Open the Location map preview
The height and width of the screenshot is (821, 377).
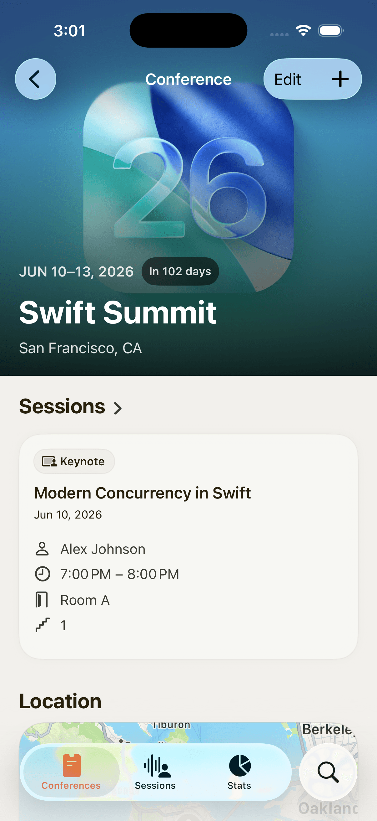pos(188,733)
